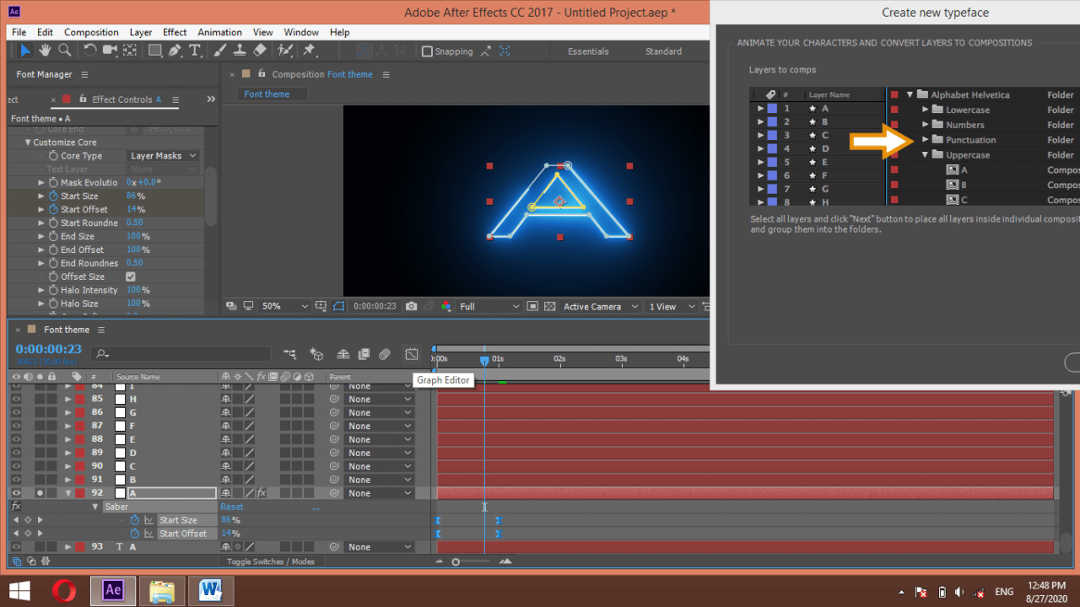Open Microsoft Word from the taskbar
Screen dimensions: 1080x607
tap(210, 591)
